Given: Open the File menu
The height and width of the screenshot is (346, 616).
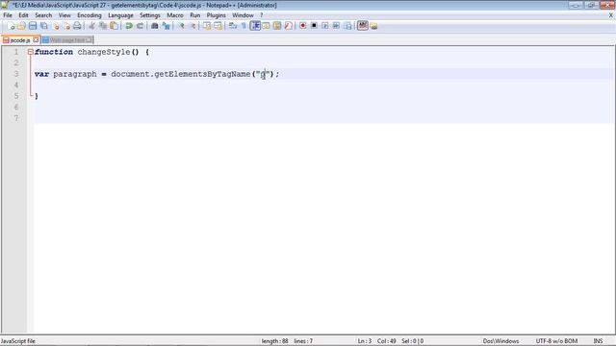Looking at the screenshot, I should 8,15.
